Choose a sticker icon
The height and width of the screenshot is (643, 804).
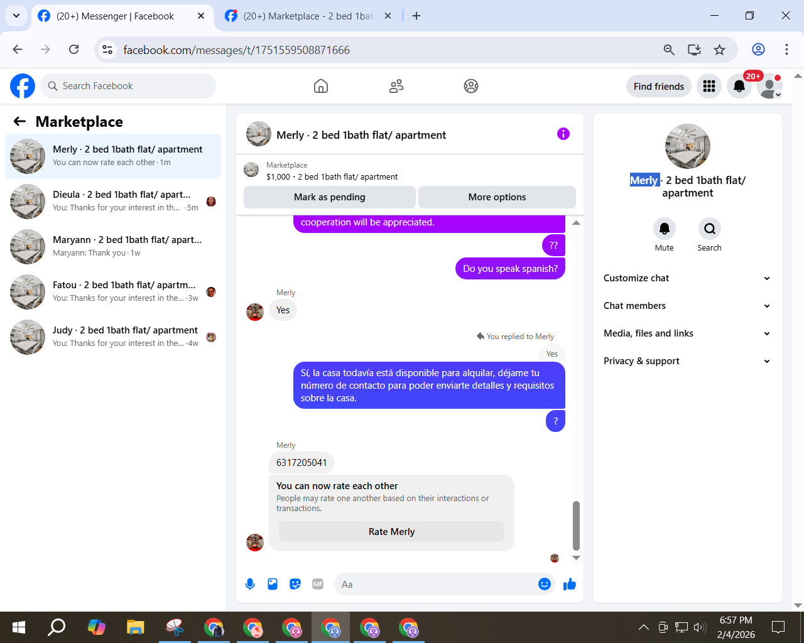(295, 584)
